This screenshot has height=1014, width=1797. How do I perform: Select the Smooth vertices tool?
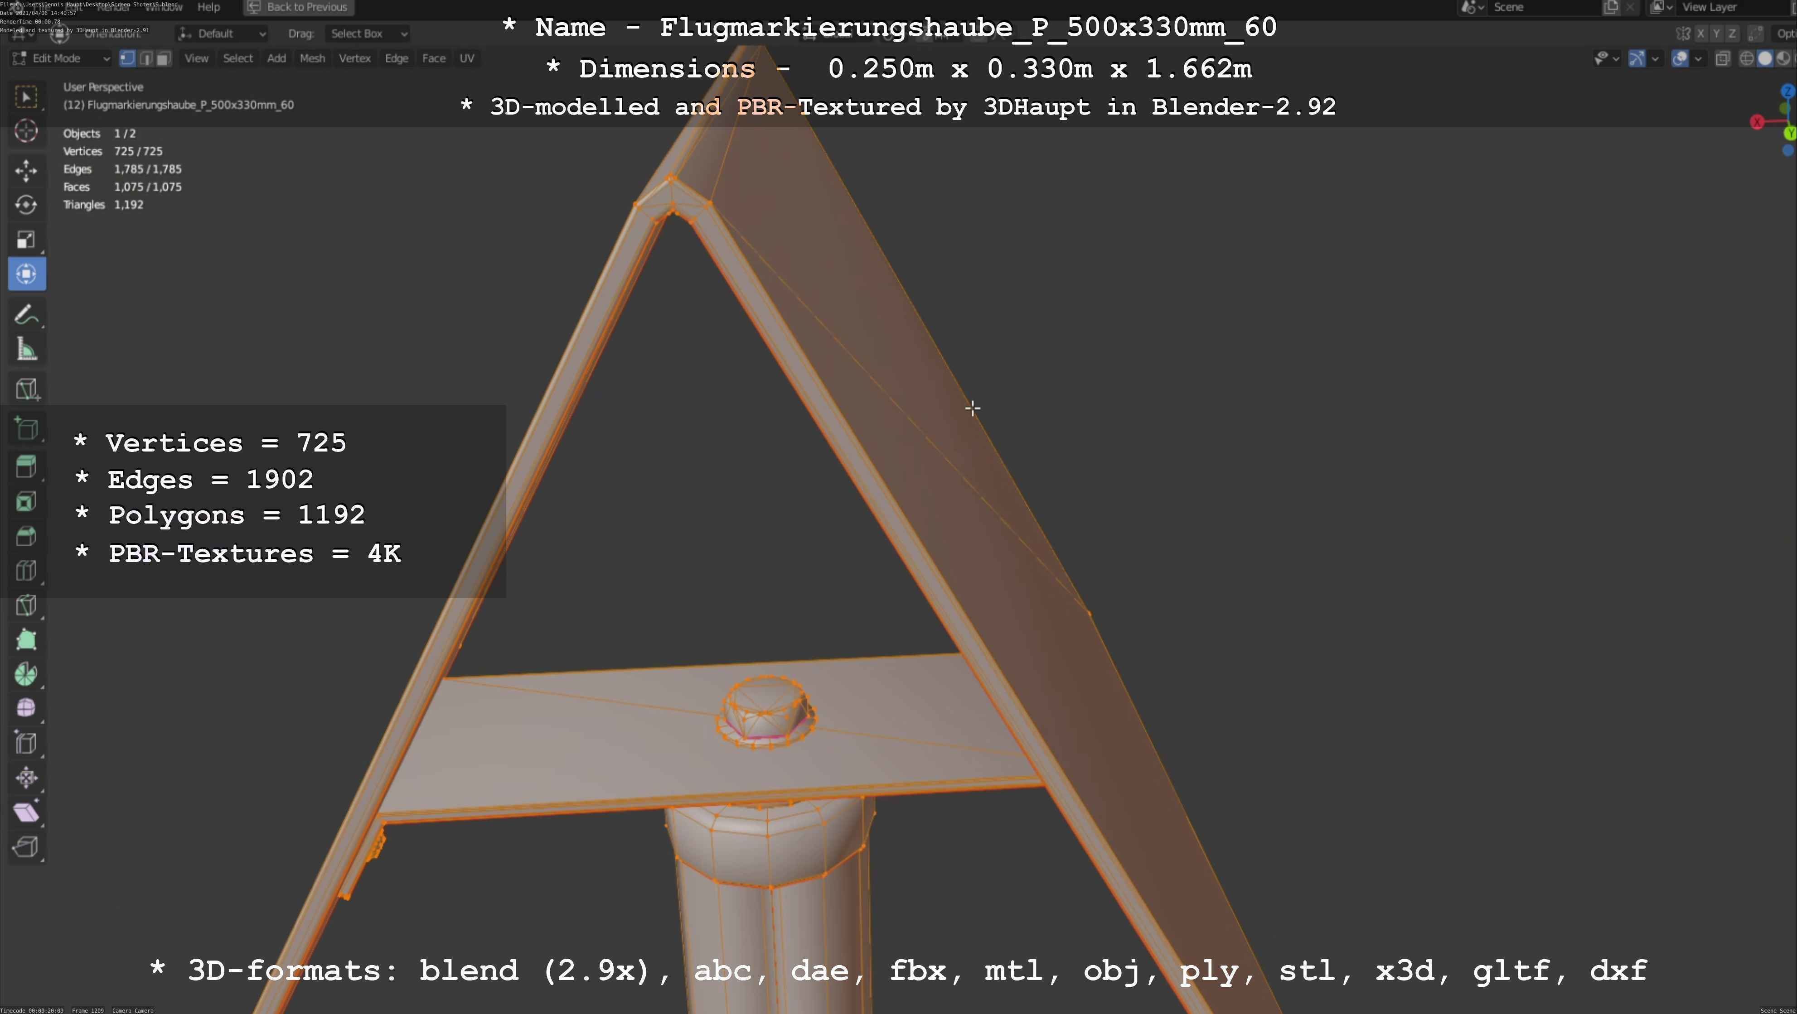pos(26,709)
